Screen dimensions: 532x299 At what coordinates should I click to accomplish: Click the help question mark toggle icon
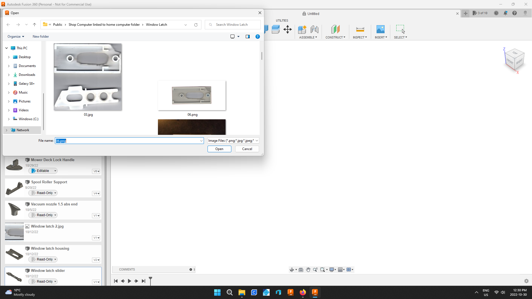pos(257,36)
